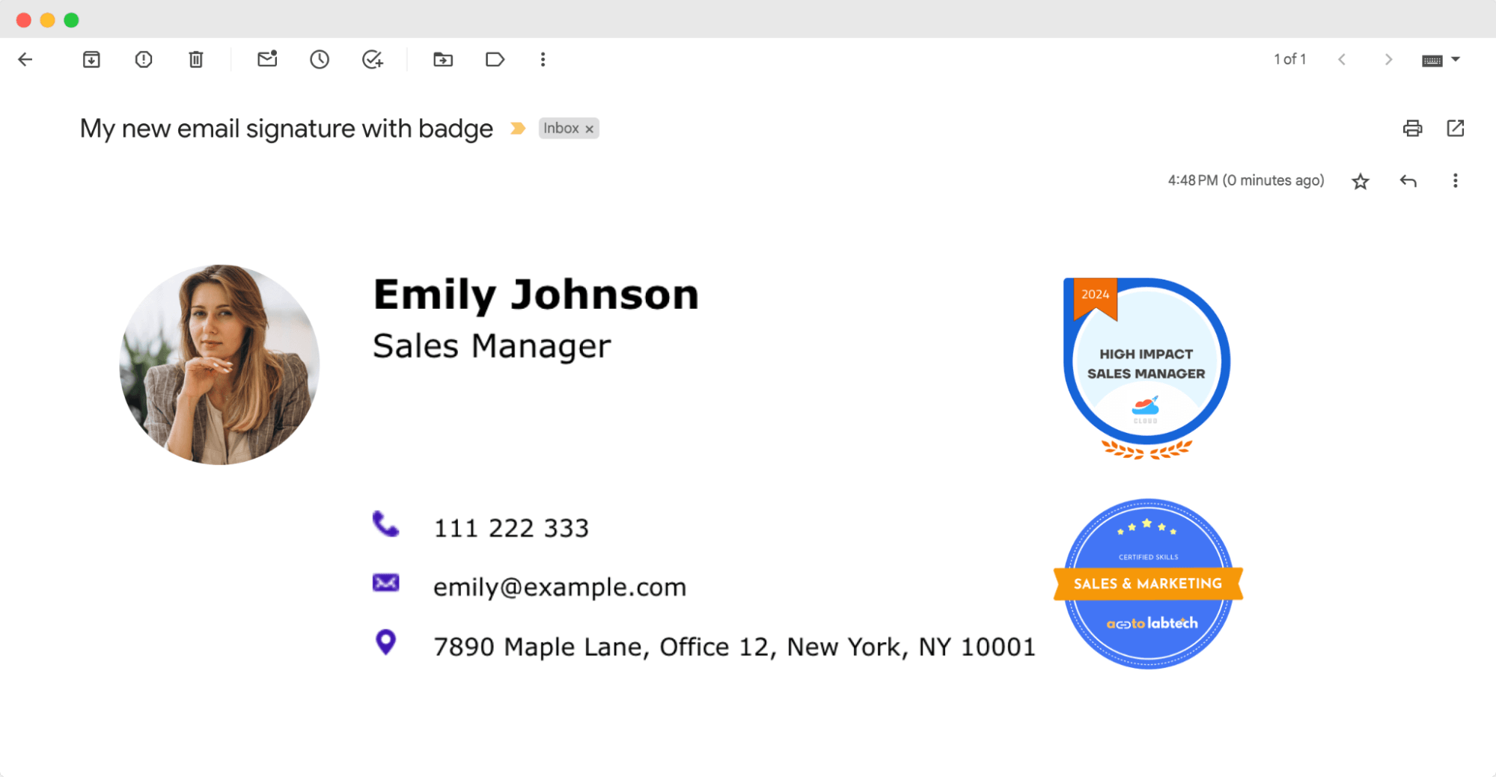Click the Sales Manager job title
This screenshot has height=777, width=1496.
[492, 346]
